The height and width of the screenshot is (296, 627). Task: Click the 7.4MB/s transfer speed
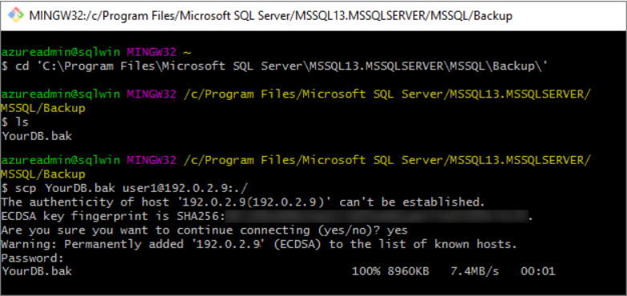pyautogui.click(x=475, y=272)
